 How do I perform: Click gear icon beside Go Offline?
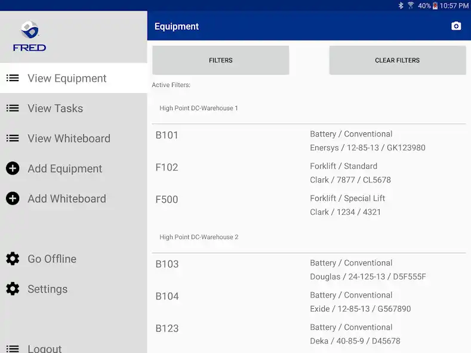click(13, 259)
